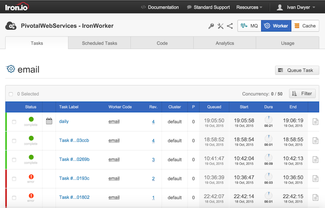Open log document icon for Task #...01802
This screenshot has height=208, width=325.
(x=315, y=197)
